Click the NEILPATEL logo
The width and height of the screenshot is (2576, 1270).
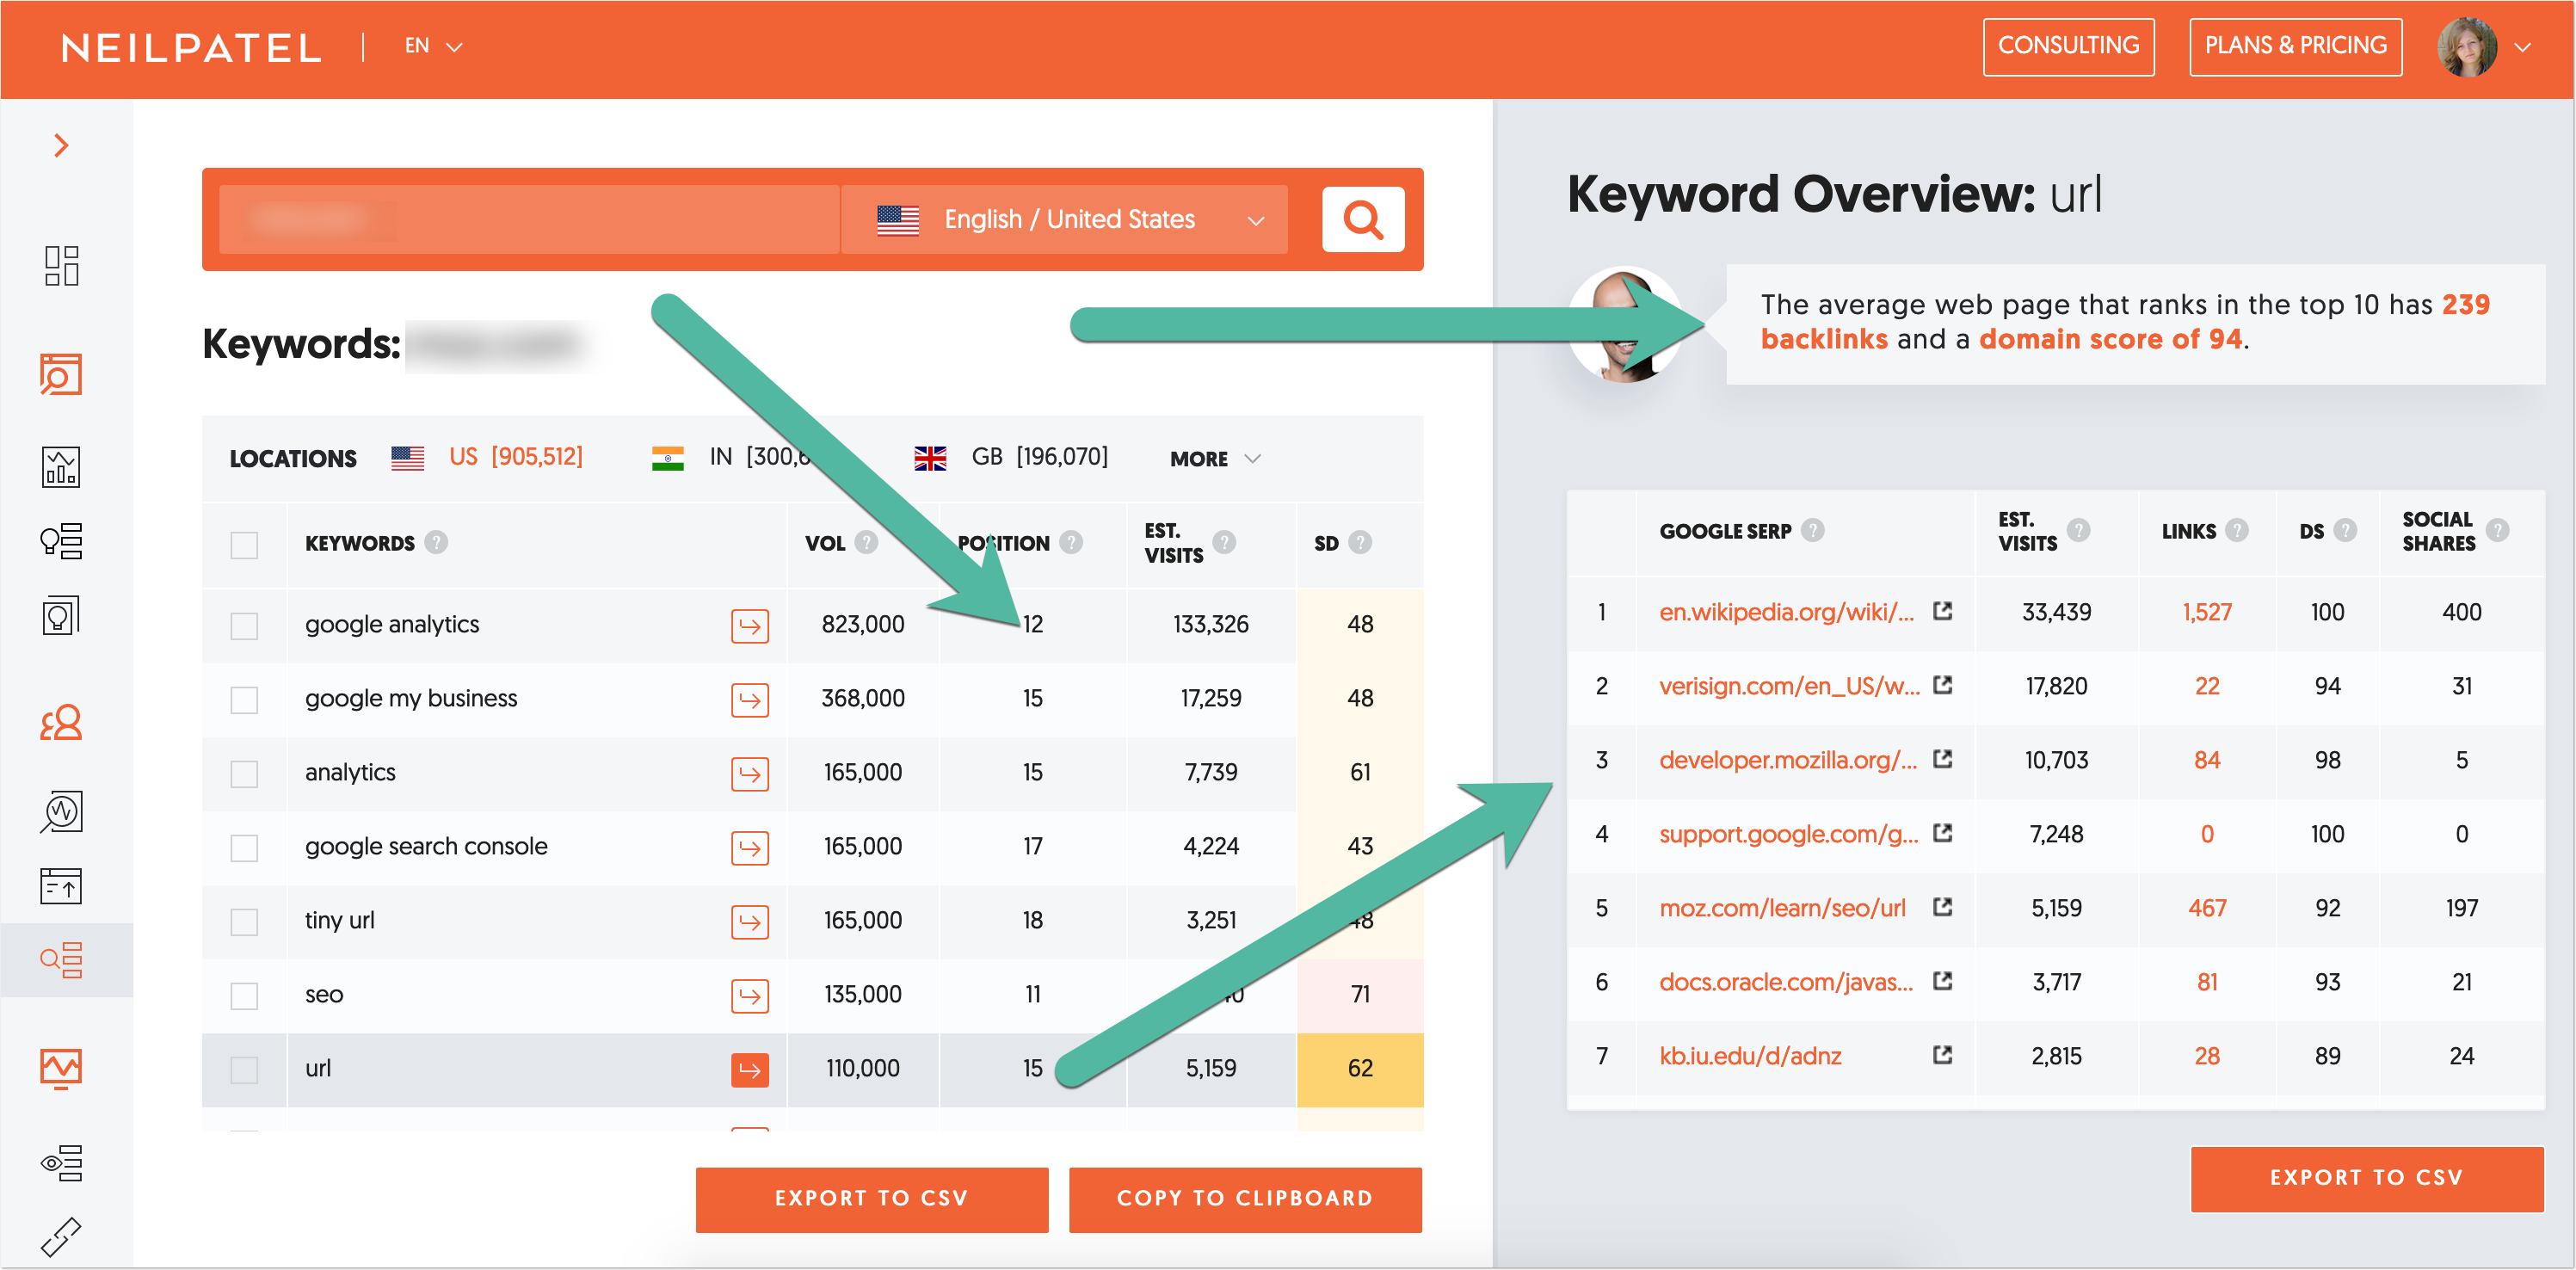190,47
